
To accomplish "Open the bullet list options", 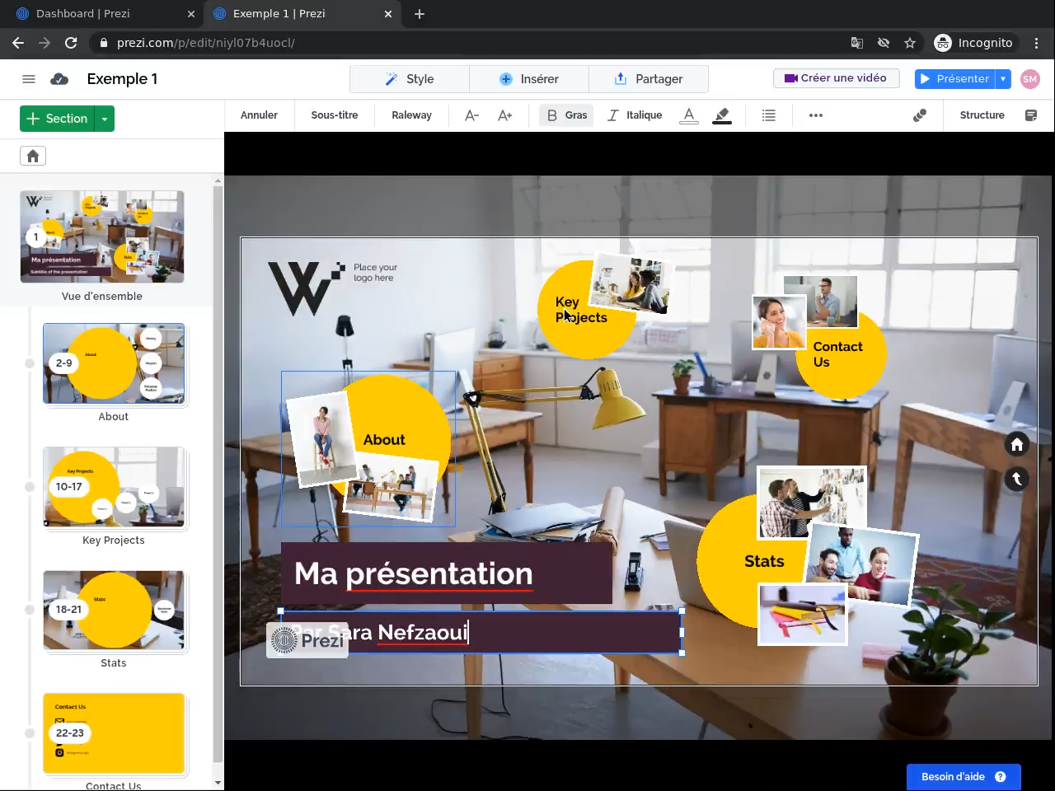I will click(x=769, y=115).
